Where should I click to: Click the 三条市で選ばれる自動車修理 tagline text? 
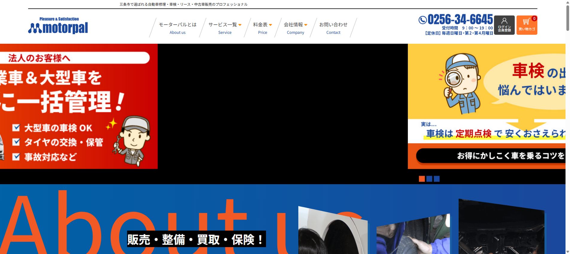pos(183,4)
